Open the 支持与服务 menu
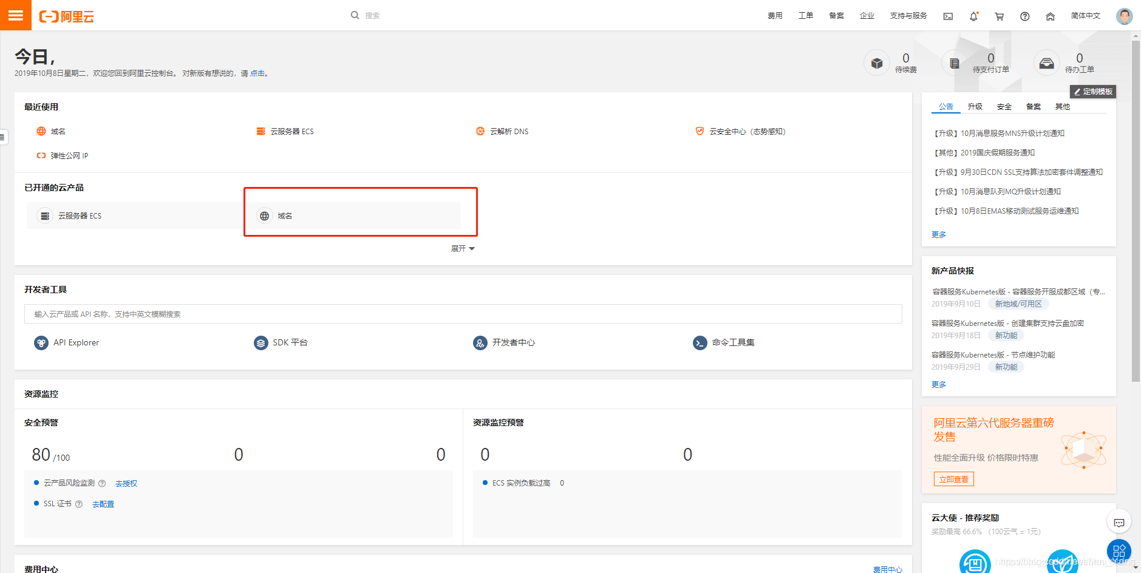Image resolution: width=1141 pixels, height=573 pixels. coord(908,16)
